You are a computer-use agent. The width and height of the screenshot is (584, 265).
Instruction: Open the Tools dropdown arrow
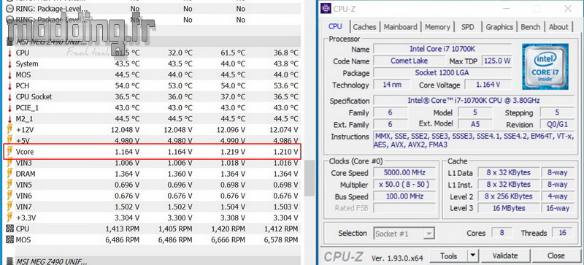[x=472, y=256]
